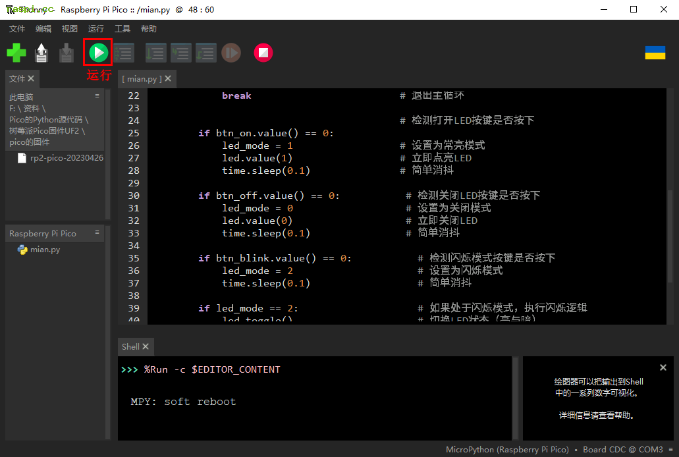Click the Resume debugging icon
This screenshot has height=457, width=679.
[x=231, y=53]
